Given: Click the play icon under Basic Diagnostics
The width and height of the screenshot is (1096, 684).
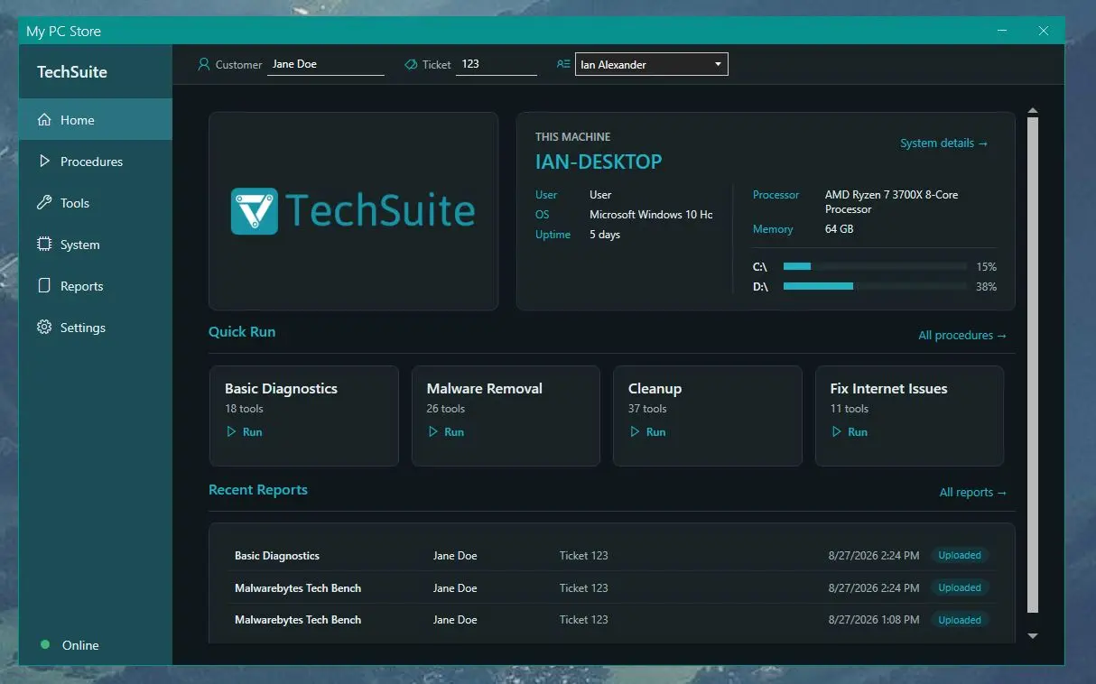Looking at the screenshot, I should [231, 432].
